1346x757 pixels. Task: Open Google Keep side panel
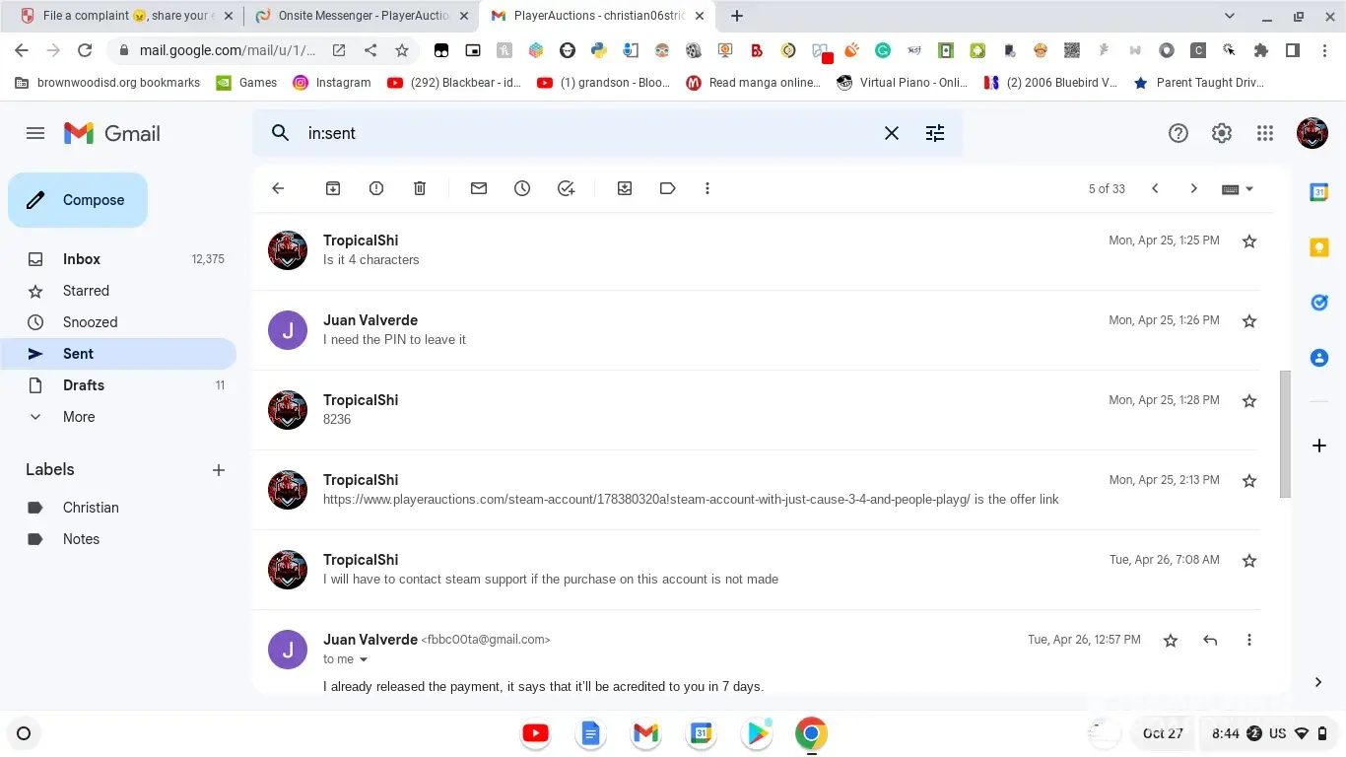pyautogui.click(x=1319, y=248)
